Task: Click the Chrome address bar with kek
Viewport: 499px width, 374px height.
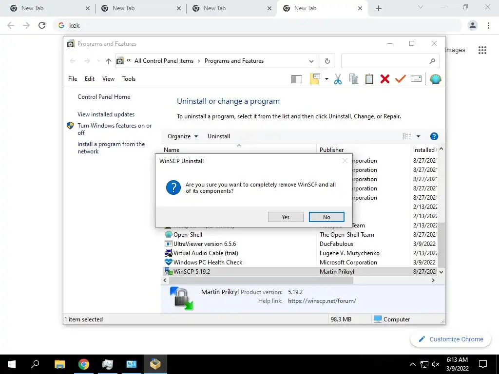Action: pyautogui.click(x=258, y=25)
